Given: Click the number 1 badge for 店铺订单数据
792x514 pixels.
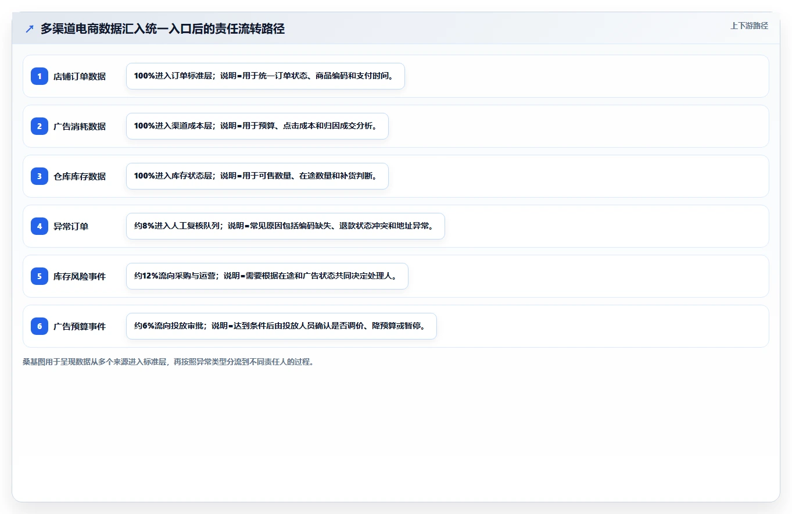Looking at the screenshot, I should (x=40, y=76).
